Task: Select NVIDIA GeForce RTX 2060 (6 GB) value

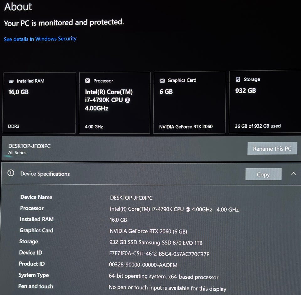Action: [x=148, y=231]
